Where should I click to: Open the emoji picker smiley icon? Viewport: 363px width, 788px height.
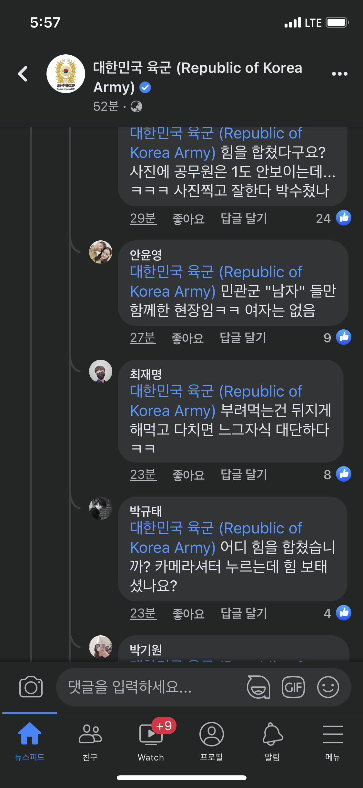[328, 687]
